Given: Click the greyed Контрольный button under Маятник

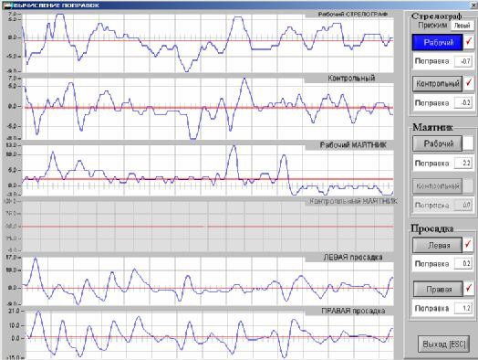Looking at the screenshot, I should point(438,186).
